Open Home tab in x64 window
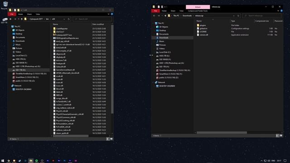This screenshot has height=163, width=290. (20, 14)
